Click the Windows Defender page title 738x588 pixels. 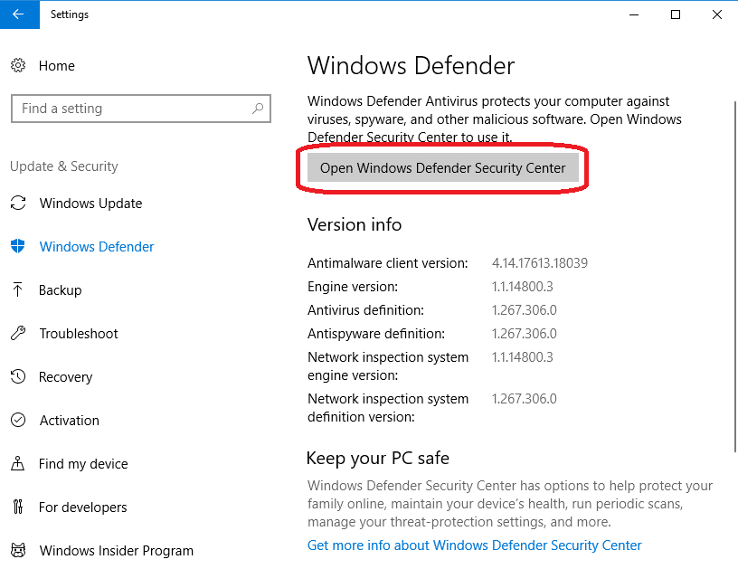coord(411,65)
